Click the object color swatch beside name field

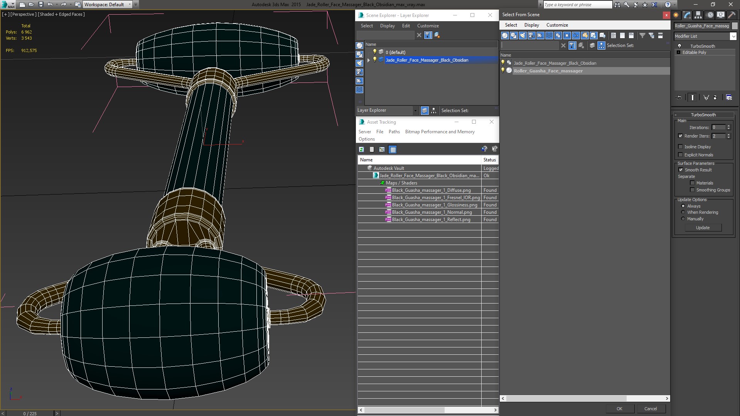[734, 26]
